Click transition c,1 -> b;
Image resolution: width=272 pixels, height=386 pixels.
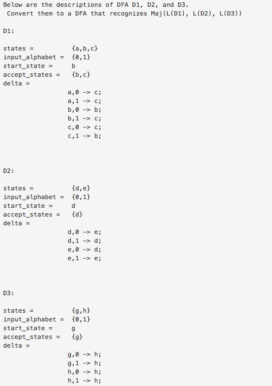point(84,136)
